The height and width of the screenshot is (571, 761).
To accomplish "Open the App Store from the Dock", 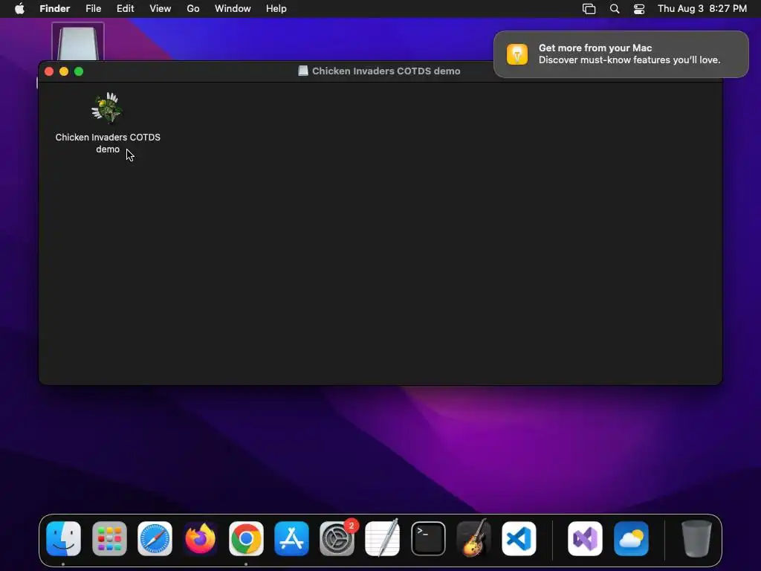I will (x=291, y=538).
